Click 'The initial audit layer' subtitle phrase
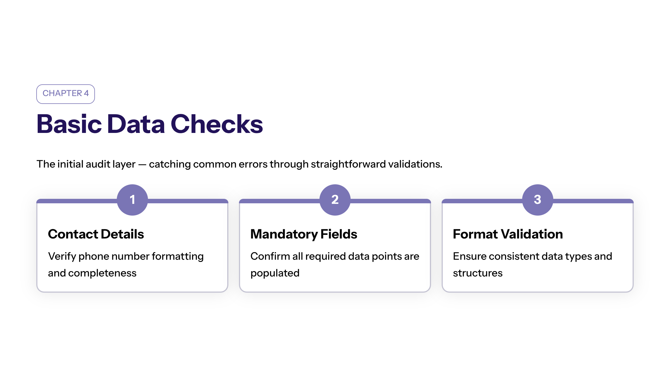Screen dimensions: 670x377 86,164
